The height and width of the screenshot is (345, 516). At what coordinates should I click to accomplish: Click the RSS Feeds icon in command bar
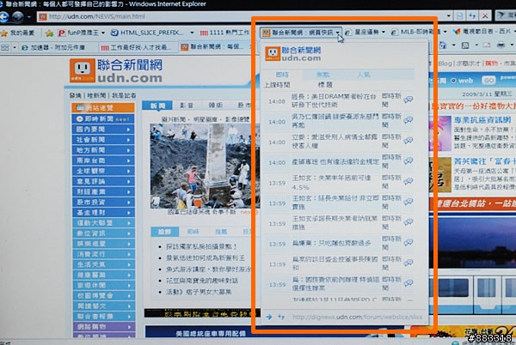point(465,45)
